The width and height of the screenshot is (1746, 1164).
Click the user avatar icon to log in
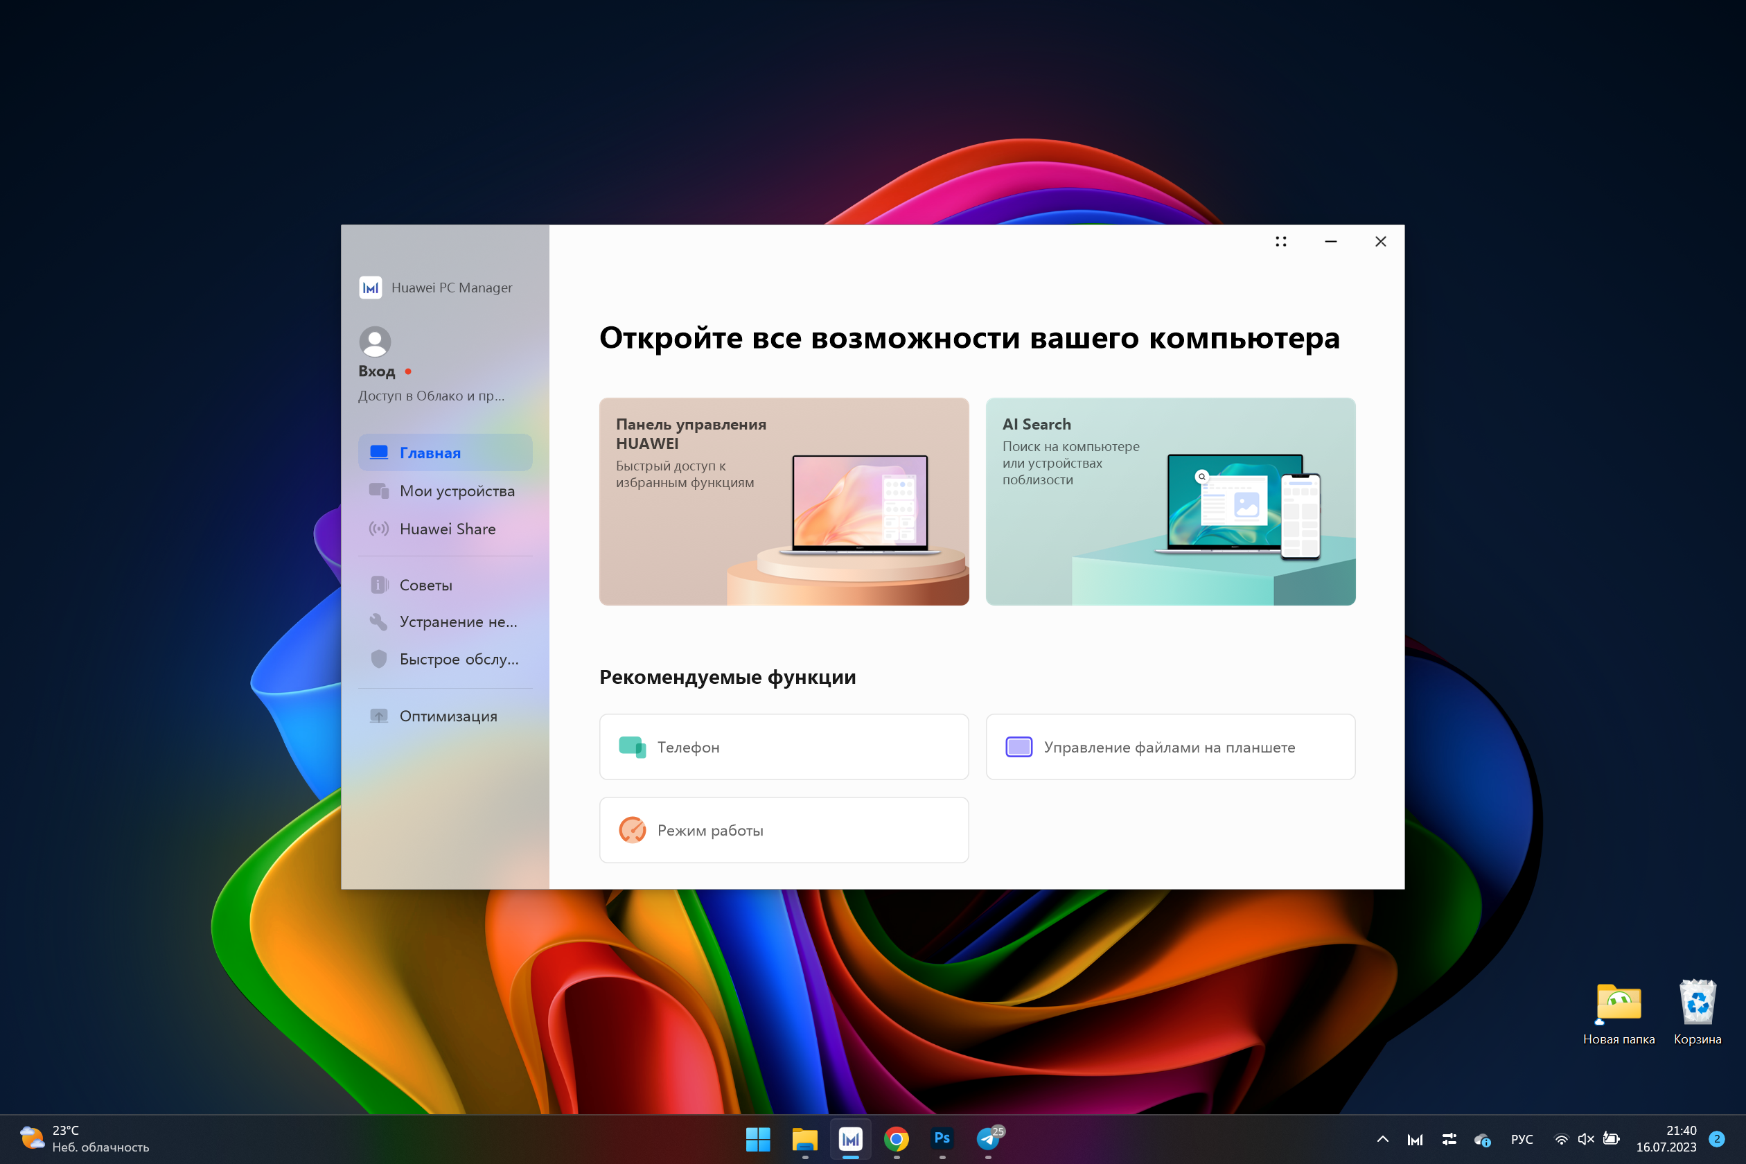pyautogui.click(x=375, y=342)
